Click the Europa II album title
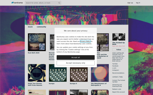 point(73,84)
